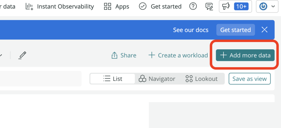Screen dimensions: 281x128
Task: Switch to List view
Action: click(x=112, y=79)
